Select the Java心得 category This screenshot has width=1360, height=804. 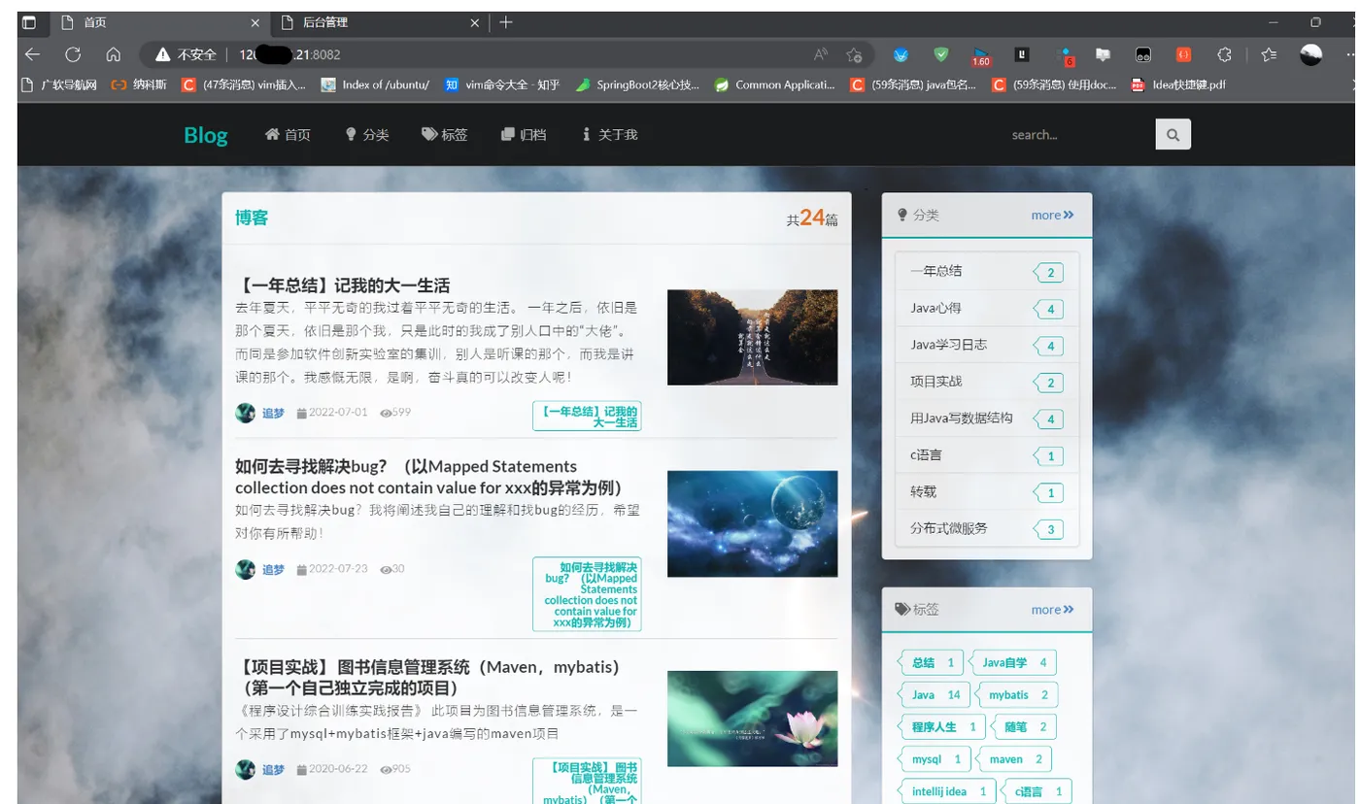click(x=987, y=309)
